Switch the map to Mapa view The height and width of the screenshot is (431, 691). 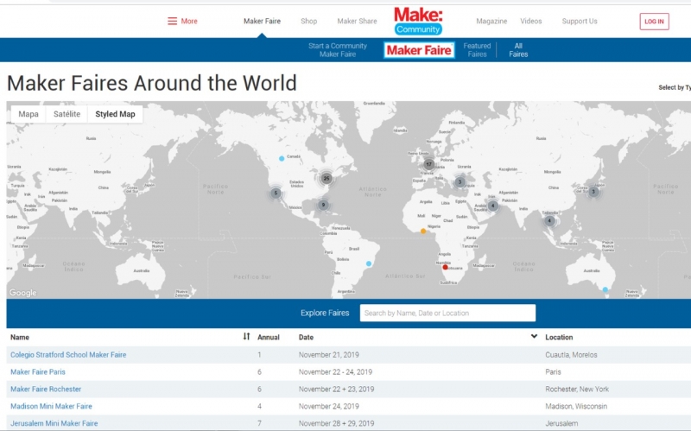point(29,114)
